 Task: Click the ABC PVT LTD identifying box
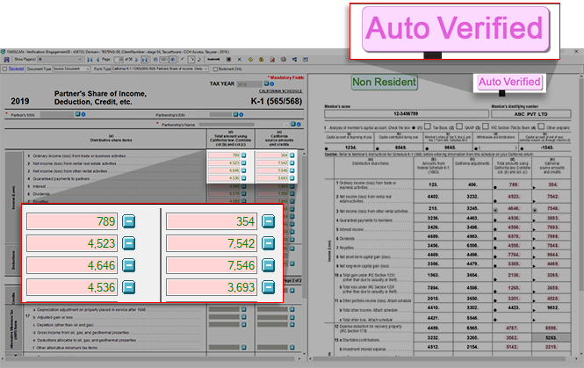click(531, 114)
